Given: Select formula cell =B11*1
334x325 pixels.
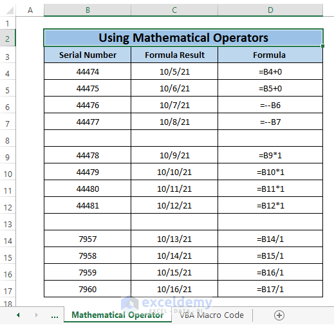Looking at the screenshot, I should coord(270,189).
